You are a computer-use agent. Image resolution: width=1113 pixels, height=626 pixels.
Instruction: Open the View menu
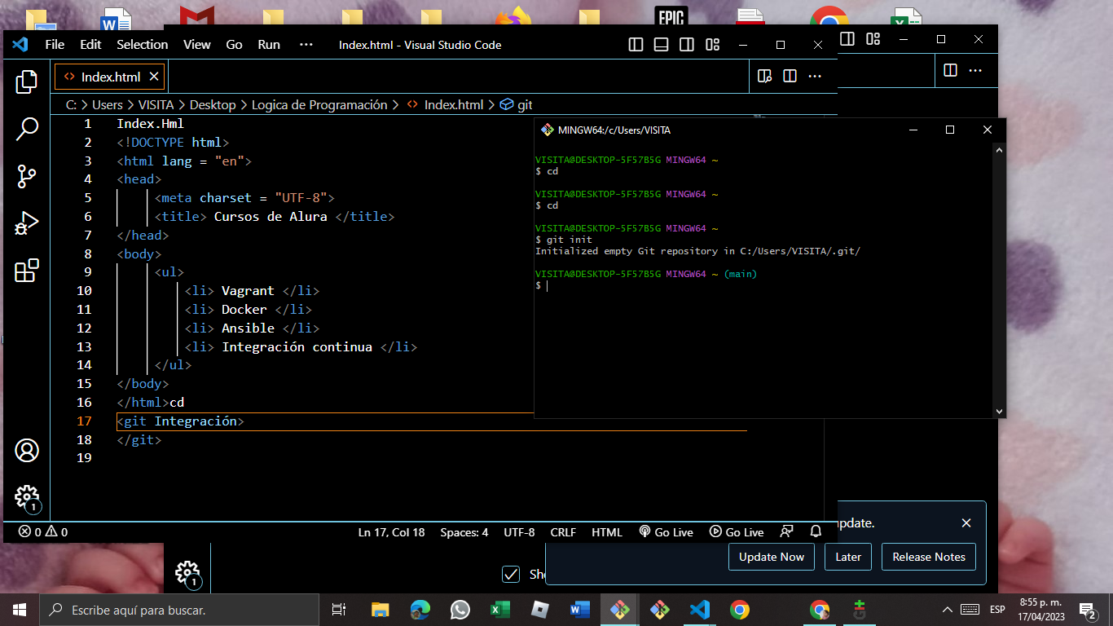tap(197, 45)
